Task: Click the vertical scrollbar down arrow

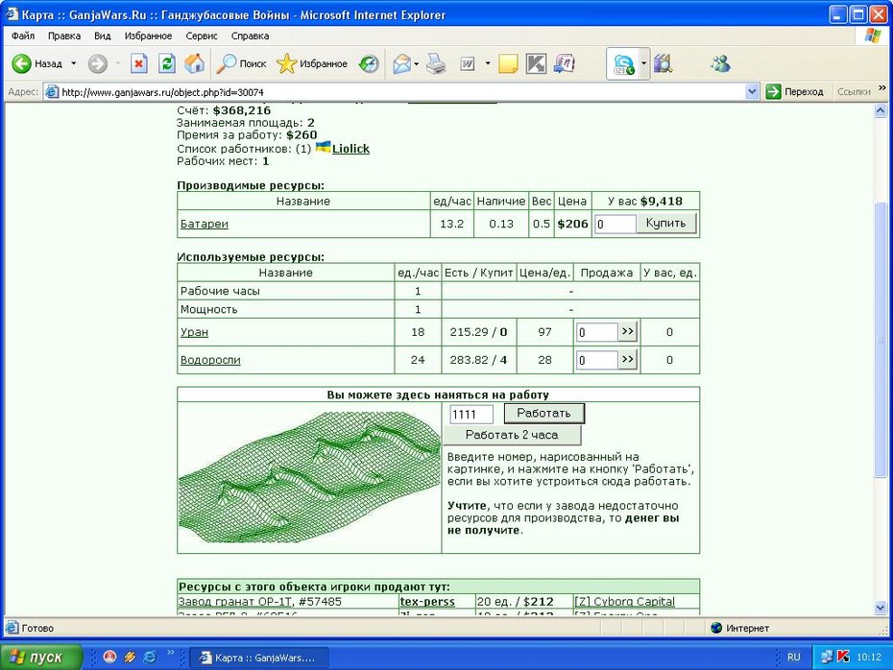Action: coord(881,608)
